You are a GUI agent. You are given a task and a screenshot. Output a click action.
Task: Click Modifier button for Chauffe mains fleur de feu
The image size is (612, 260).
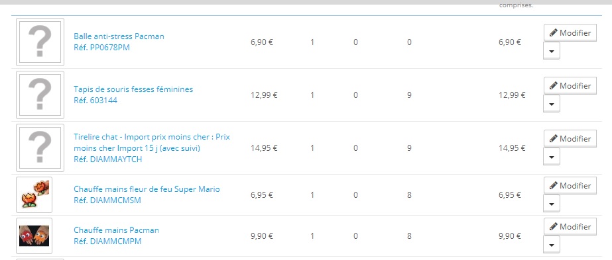coord(570,186)
